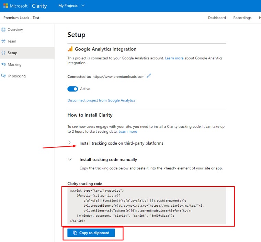Screen dimensions: 261x242
Task: Click the Masking eye icon
Action: [3, 64]
